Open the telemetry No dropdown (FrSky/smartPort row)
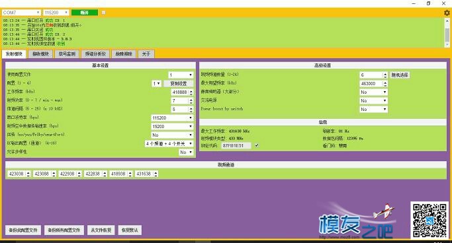The width and height of the screenshot is (452, 243). coord(172,135)
